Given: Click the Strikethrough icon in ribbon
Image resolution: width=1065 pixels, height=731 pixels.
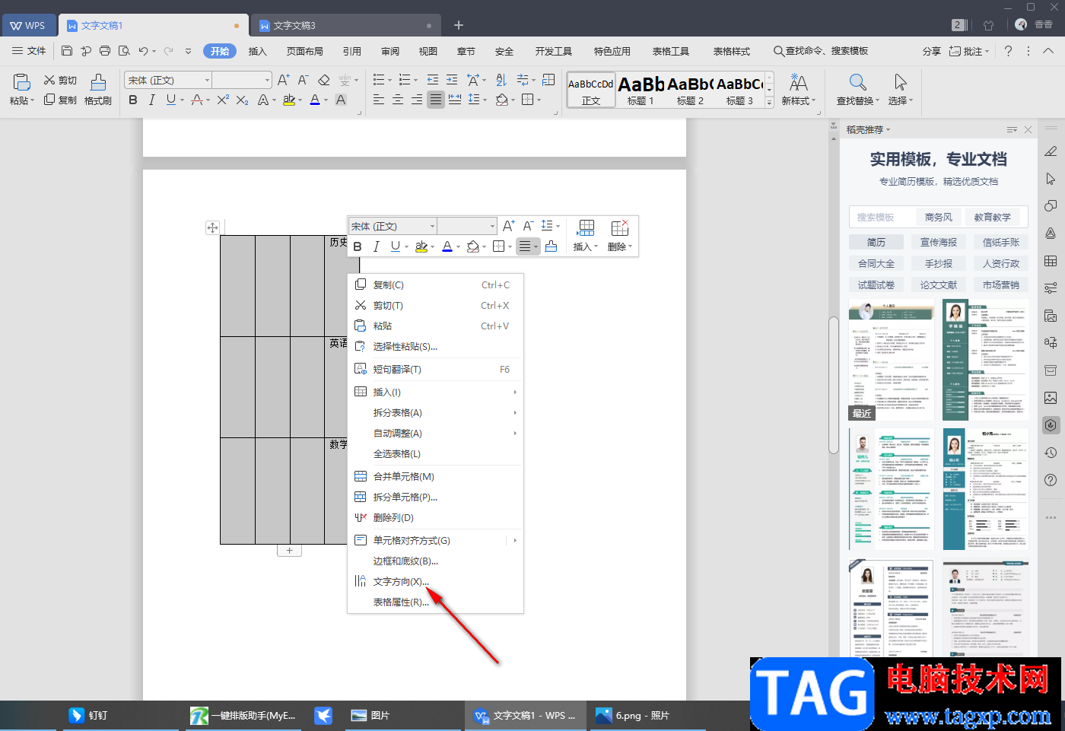Looking at the screenshot, I should [198, 100].
